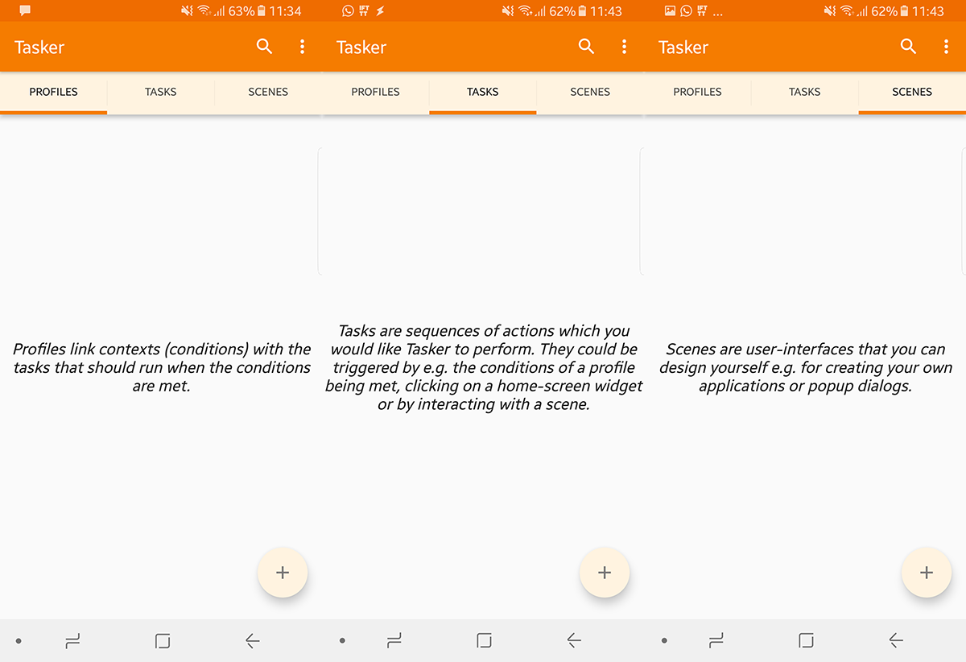Tap recents button on the Tasks-active screen
966x662 pixels.
[x=395, y=641]
